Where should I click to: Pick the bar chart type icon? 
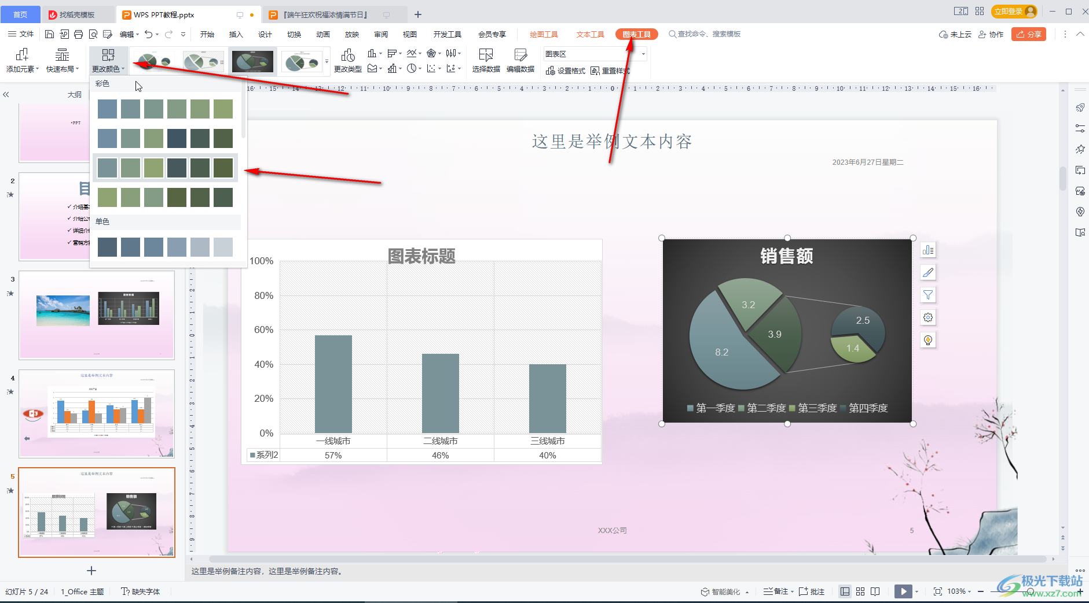[392, 53]
